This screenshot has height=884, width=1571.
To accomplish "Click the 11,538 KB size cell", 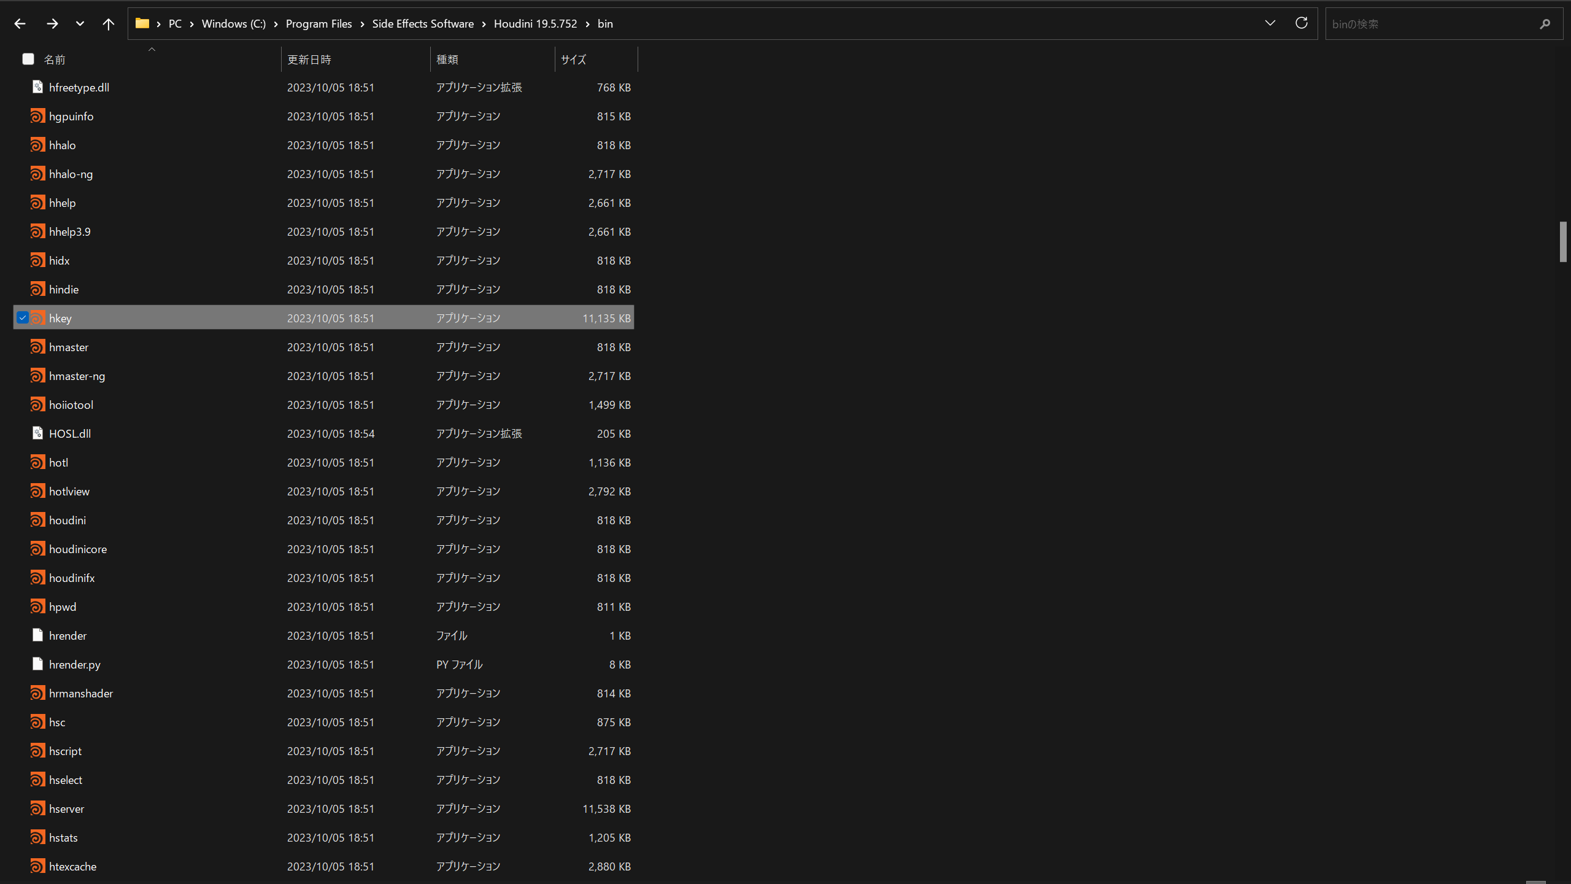I will [606, 808].
